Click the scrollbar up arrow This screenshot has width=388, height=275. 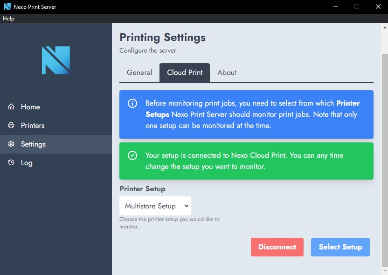(385, 27)
